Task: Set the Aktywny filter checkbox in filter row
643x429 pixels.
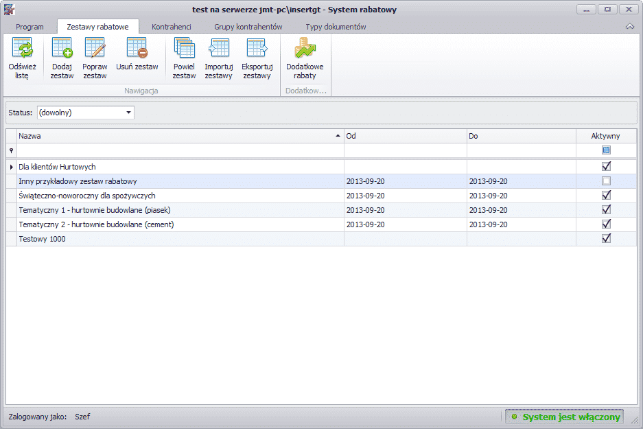Action: pos(606,150)
